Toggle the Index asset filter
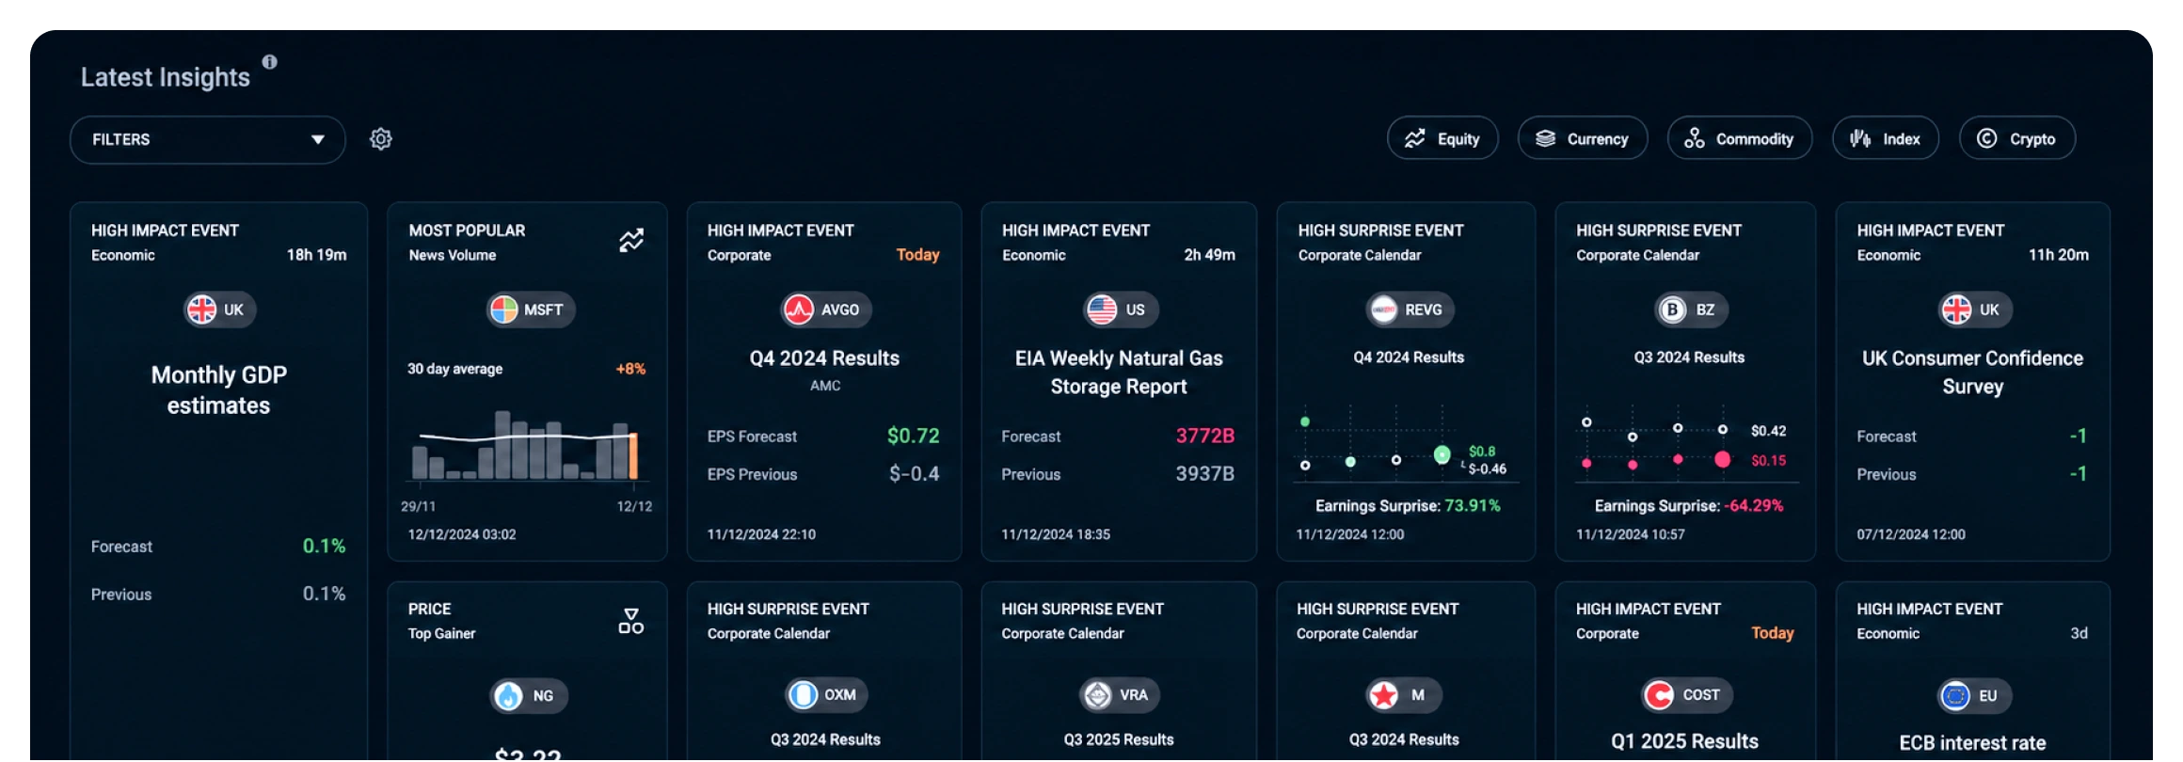The image size is (2183, 762). (1886, 139)
